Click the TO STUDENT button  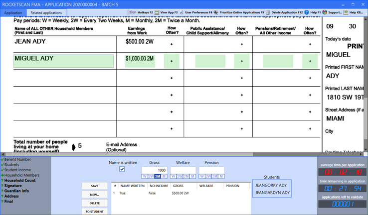coord(95,212)
